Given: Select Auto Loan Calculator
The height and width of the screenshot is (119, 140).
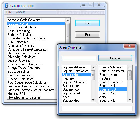Looking at the screenshot, I should [x=36, y=27].
